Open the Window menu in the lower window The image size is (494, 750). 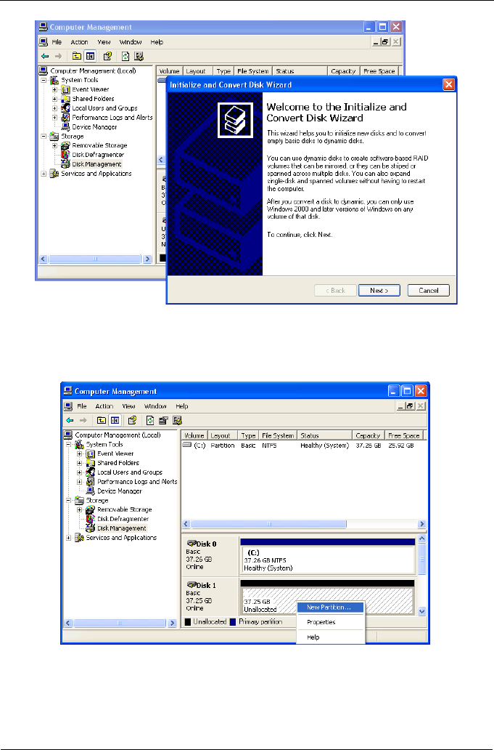pos(155,406)
